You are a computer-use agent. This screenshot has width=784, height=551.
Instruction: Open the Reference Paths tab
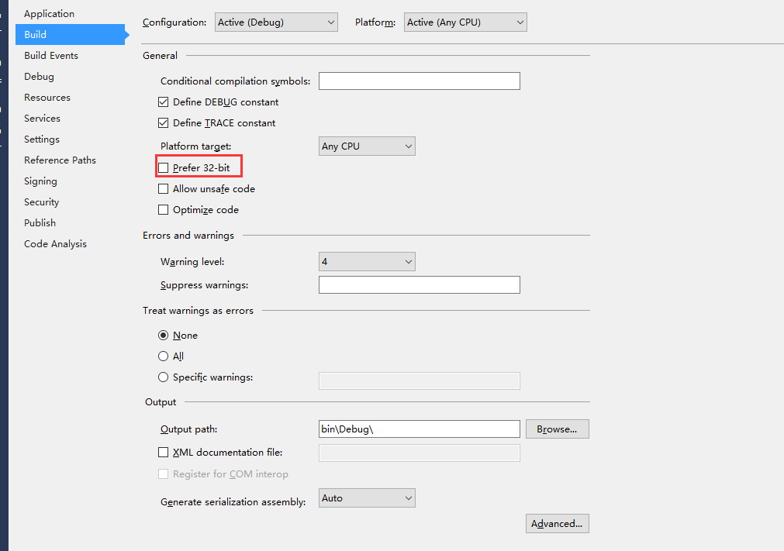(60, 160)
